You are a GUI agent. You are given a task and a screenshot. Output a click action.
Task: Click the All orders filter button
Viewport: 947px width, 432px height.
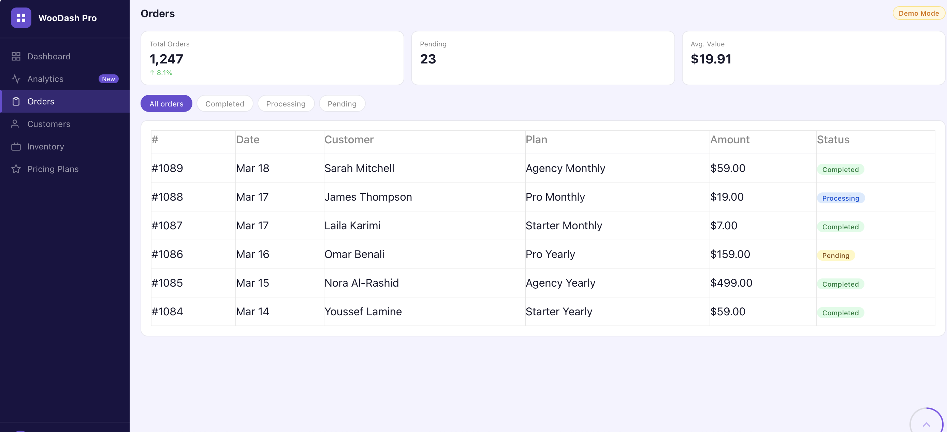[x=166, y=103]
